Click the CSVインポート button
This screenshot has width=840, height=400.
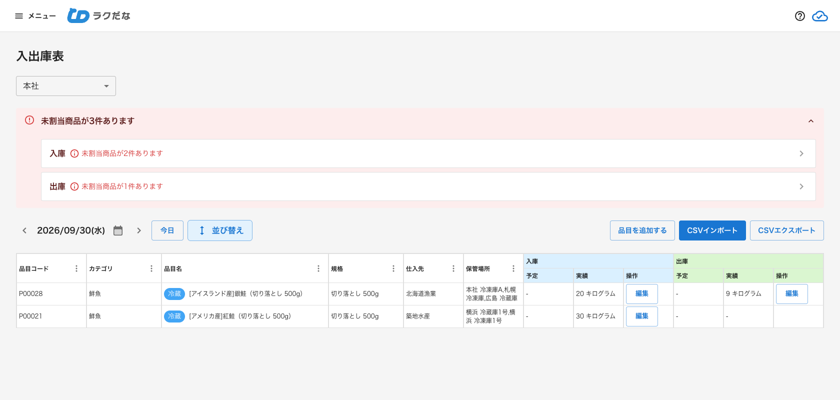[712, 230]
